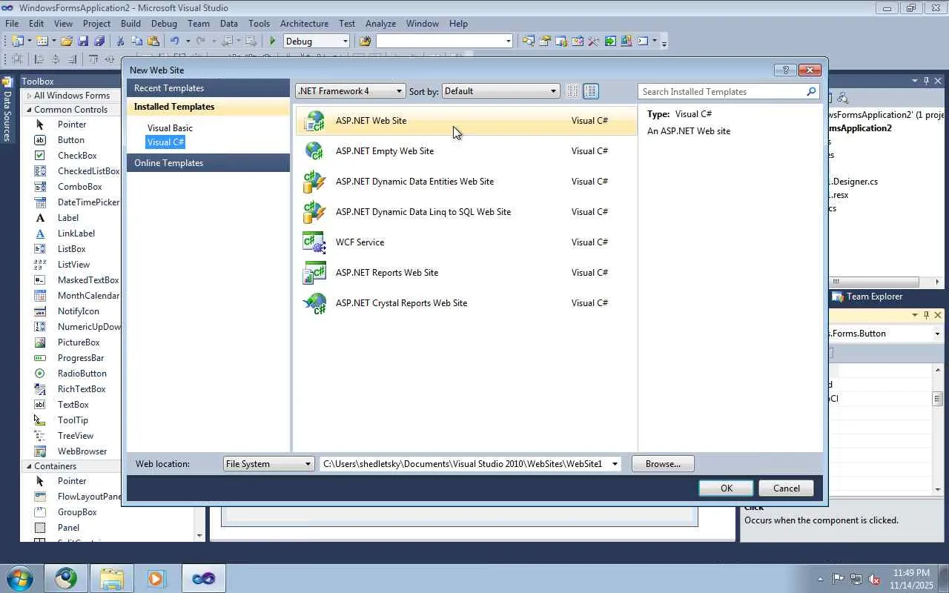Open the Debug configuration dropdown
The image size is (949, 593).
tap(317, 42)
